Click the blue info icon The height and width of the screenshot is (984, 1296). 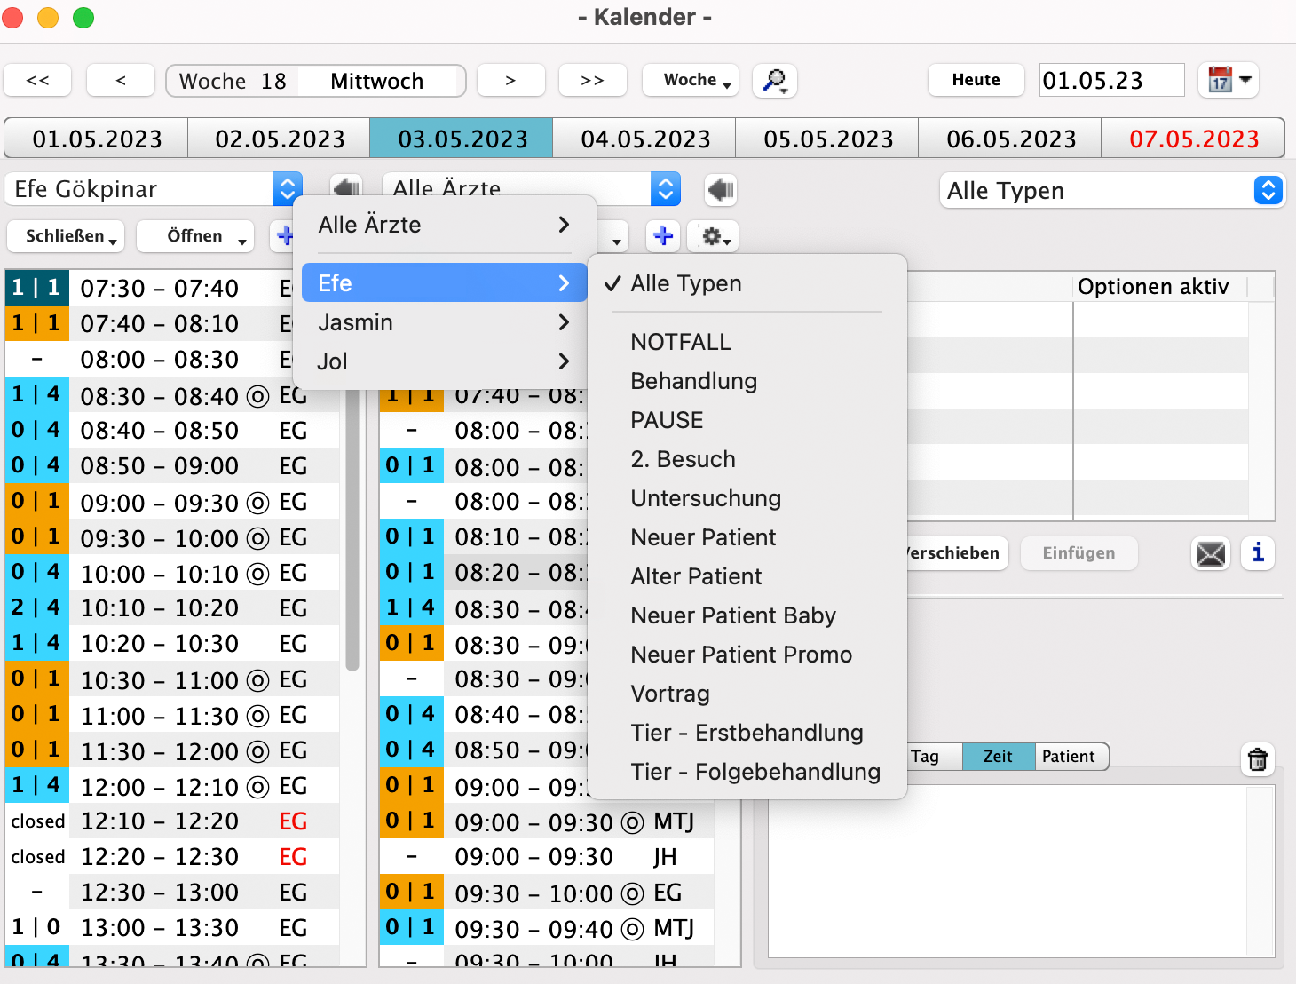click(x=1258, y=553)
